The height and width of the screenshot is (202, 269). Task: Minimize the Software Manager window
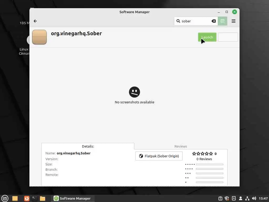[x=219, y=12]
